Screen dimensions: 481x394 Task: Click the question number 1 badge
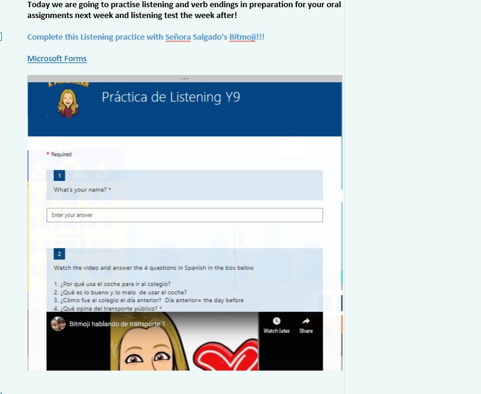click(x=59, y=175)
